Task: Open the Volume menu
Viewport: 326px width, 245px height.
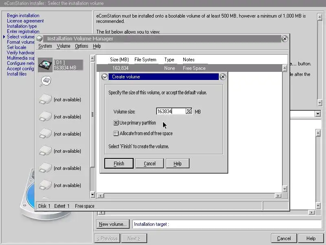Action: (x=64, y=46)
